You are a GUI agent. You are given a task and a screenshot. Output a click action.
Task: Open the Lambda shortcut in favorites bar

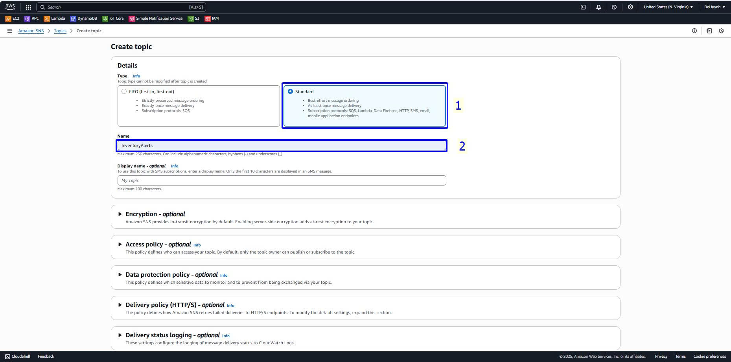(x=55, y=18)
